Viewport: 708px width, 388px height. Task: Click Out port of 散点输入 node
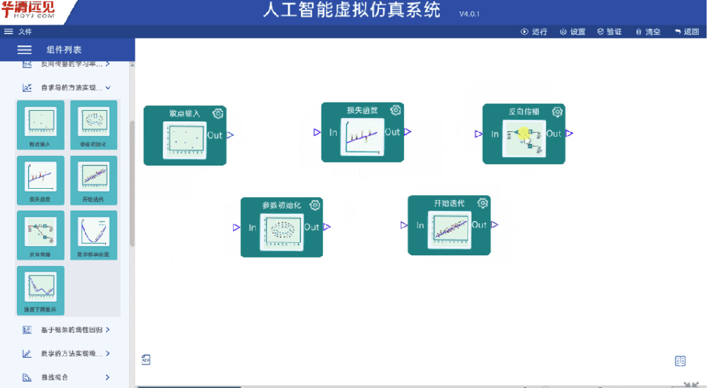(230, 135)
